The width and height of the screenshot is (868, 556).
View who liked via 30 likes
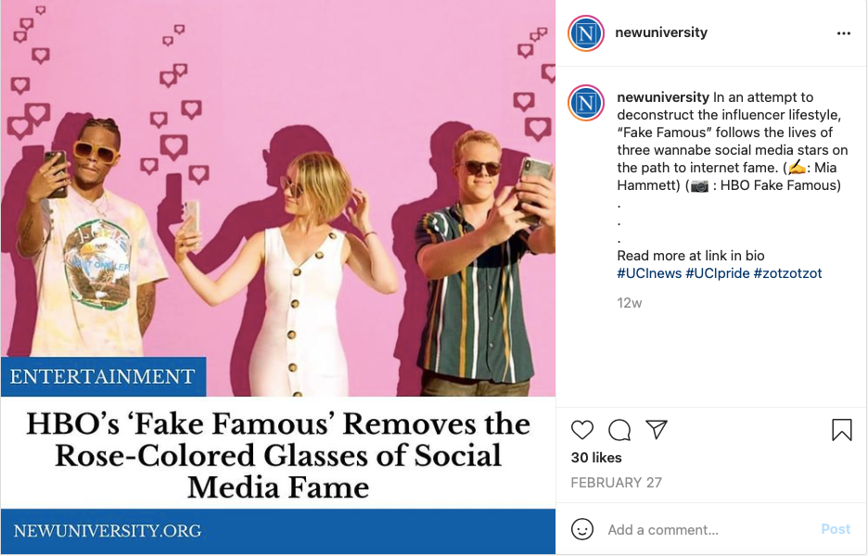[596, 458]
